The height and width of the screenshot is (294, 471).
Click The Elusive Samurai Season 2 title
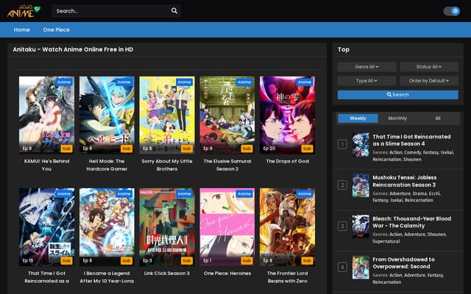(x=227, y=165)
